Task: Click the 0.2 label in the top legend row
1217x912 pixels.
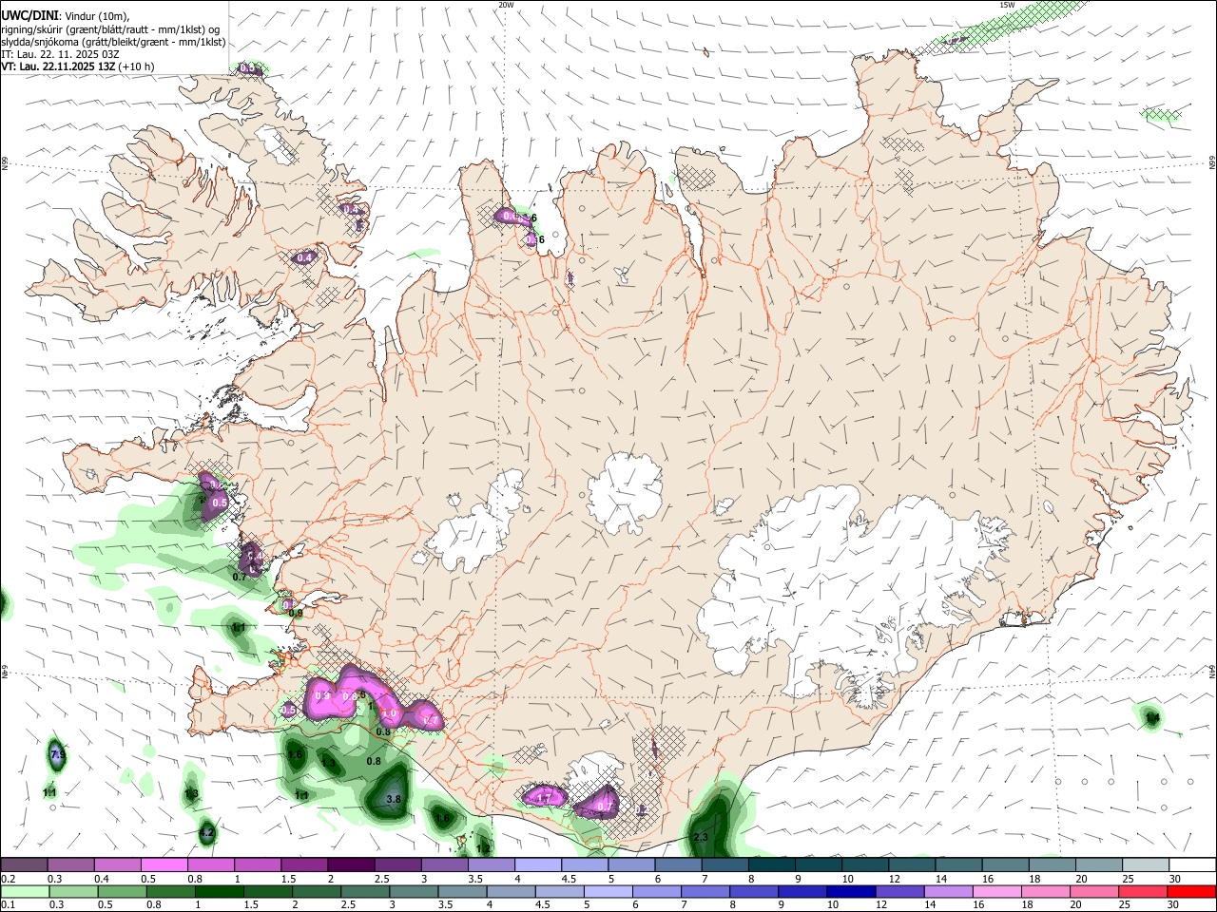Action: point(8,879)
